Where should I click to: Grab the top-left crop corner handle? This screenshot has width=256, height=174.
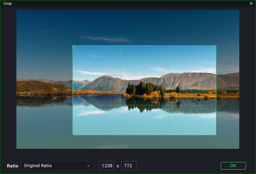(73, 46)
